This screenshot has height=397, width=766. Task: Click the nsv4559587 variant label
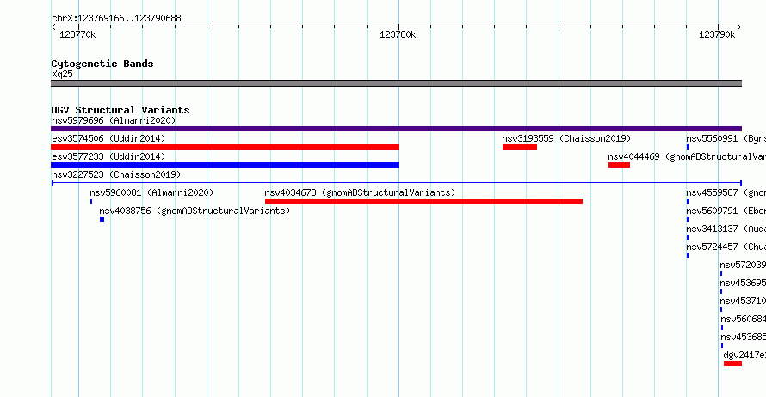(726, 192)
